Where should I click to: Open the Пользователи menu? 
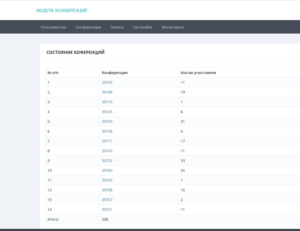(x=53, y=27)
